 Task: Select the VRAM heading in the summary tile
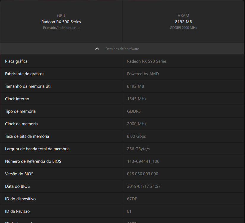(x=183, y=15)
